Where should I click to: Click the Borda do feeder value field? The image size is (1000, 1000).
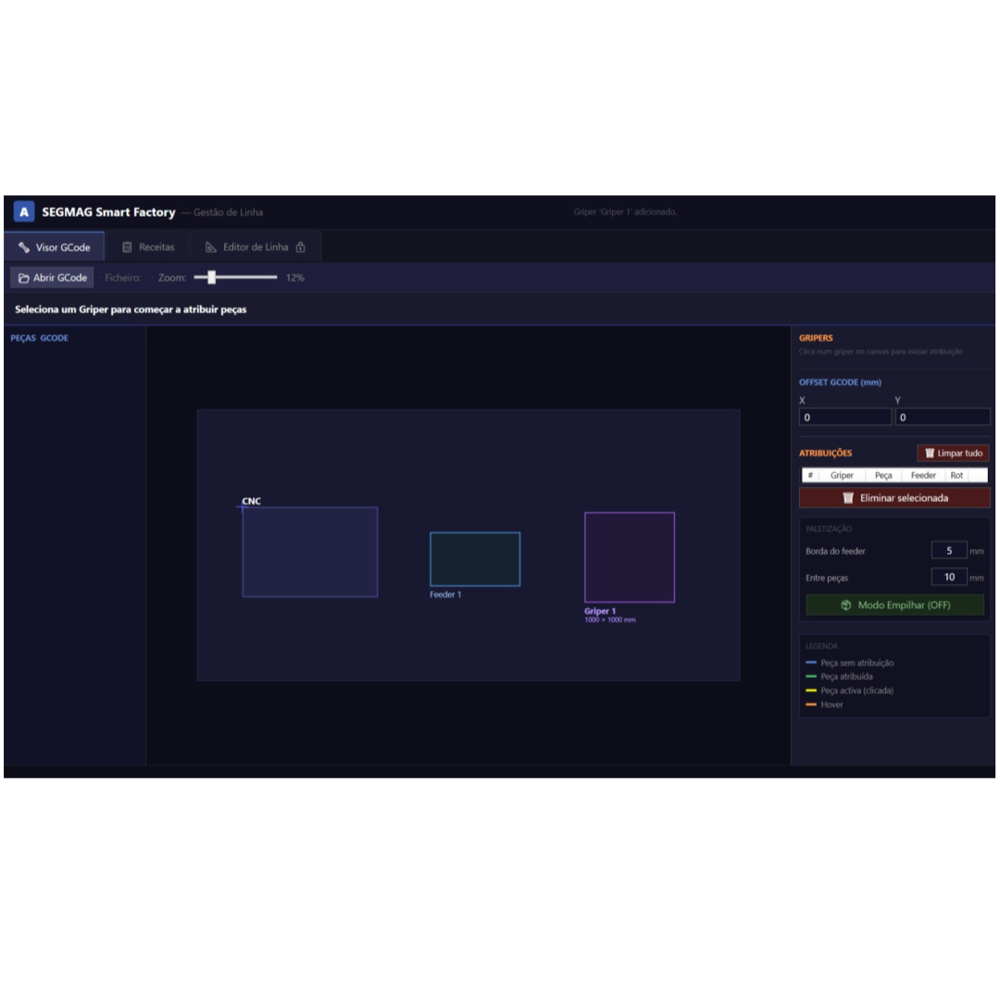(x=949, y=550)
